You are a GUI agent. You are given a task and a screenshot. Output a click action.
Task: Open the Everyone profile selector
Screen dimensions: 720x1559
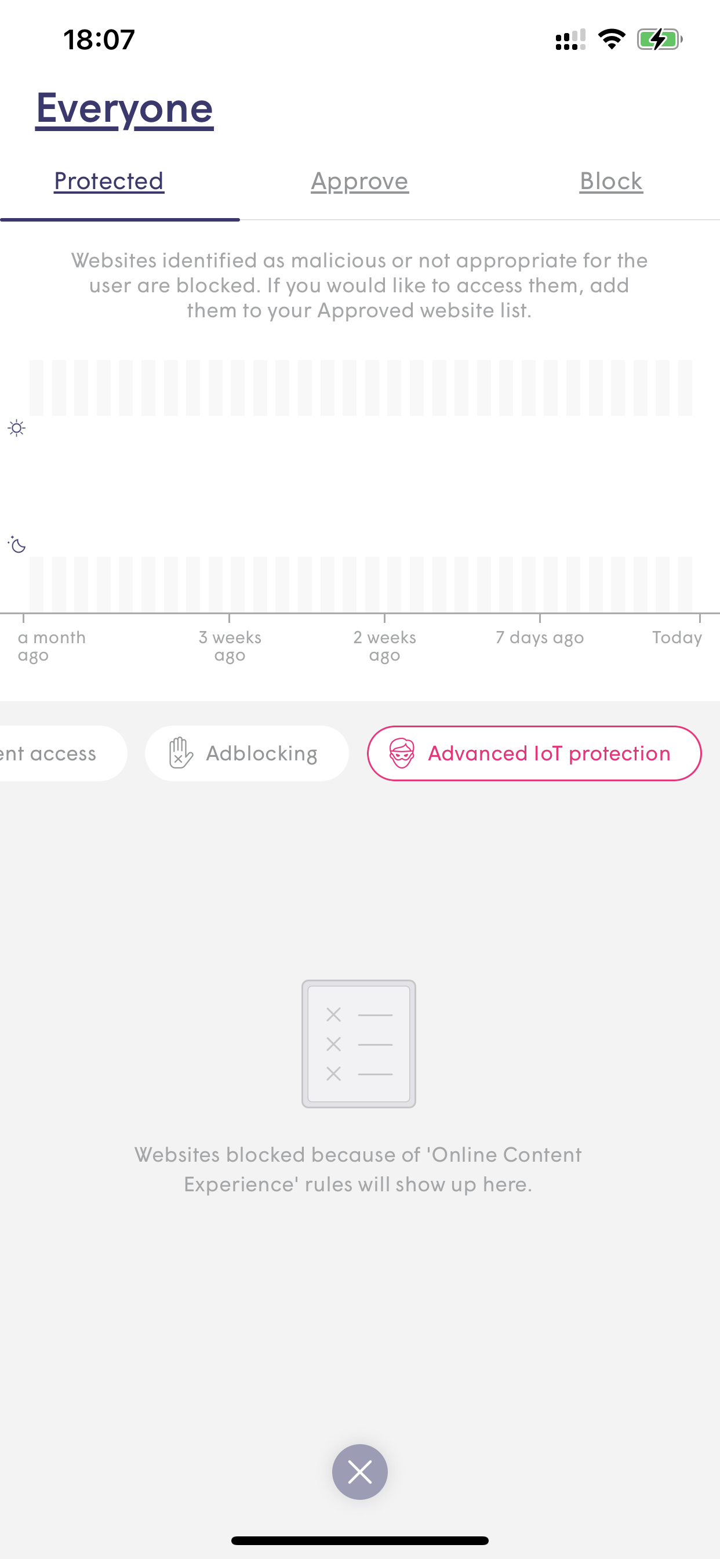(x=125, y=108)
